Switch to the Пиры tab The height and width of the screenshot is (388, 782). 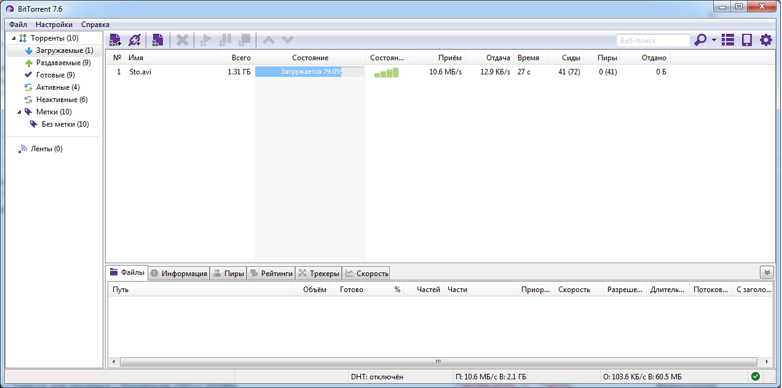228,274
